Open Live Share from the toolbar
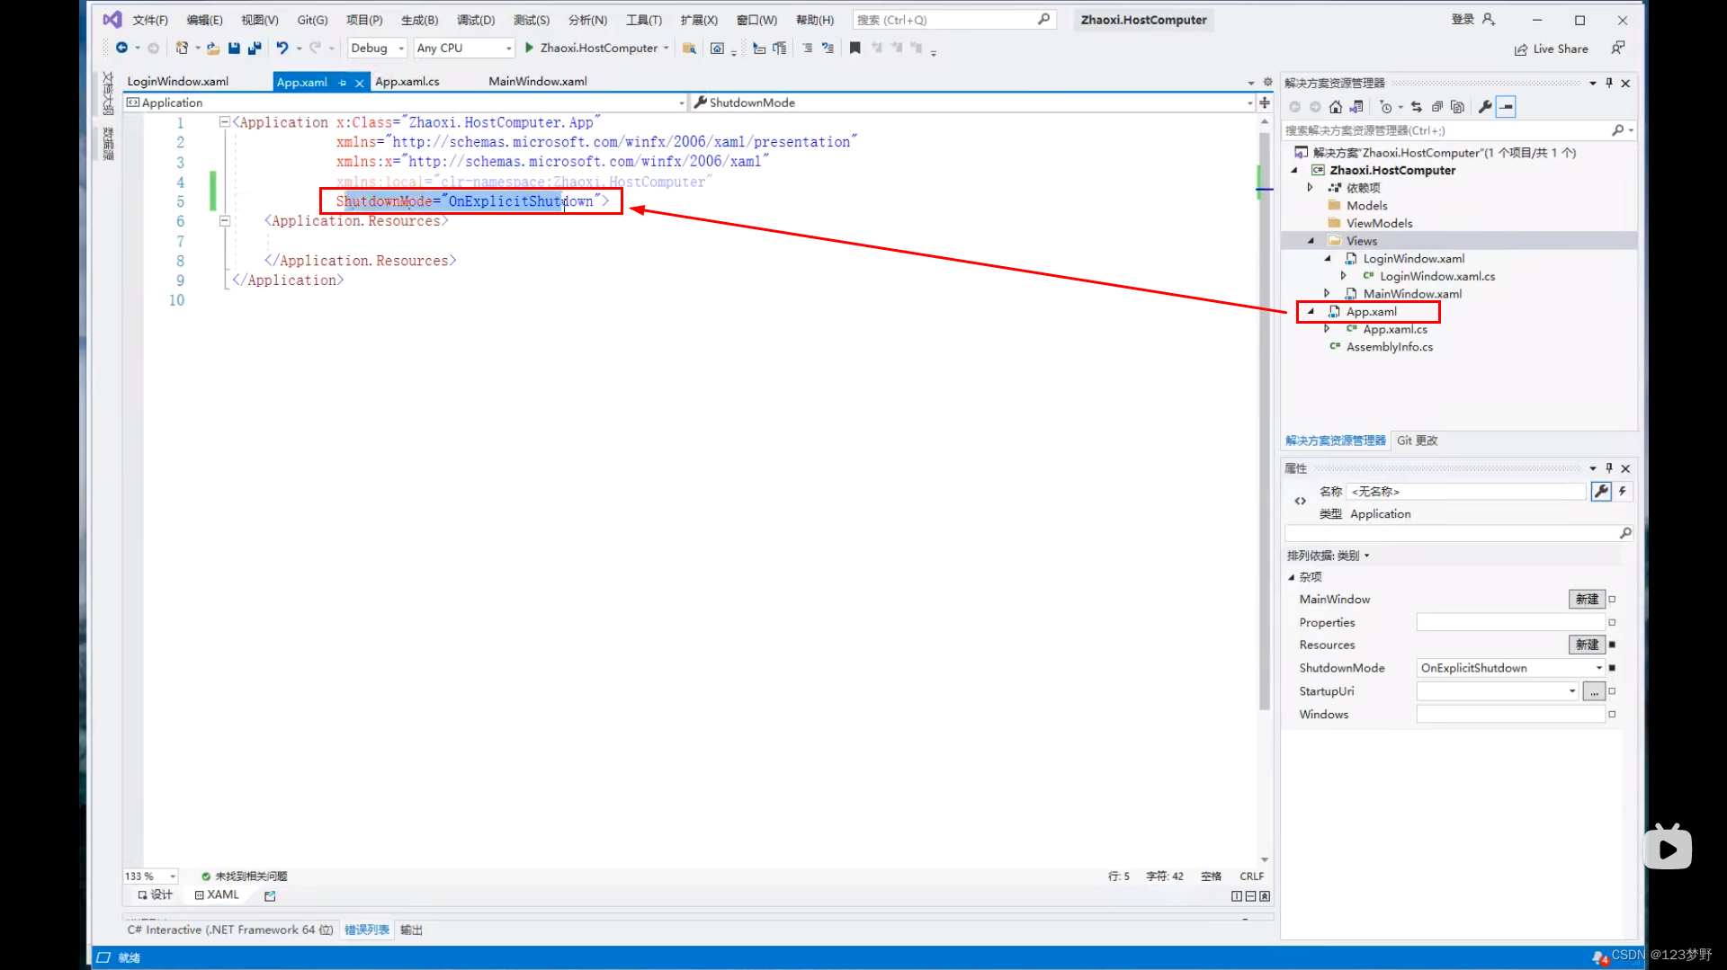This screenshot has width=1727, height=970. point(1552,49)
